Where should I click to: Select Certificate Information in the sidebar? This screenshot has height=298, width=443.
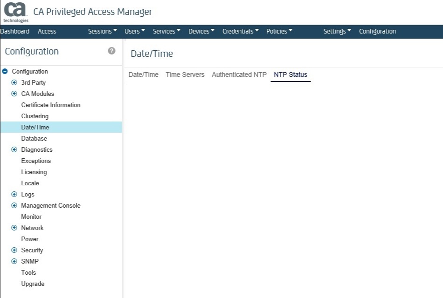(x=51, y=105)
